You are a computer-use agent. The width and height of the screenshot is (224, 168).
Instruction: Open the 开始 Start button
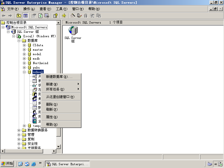[x=7, y=164]
